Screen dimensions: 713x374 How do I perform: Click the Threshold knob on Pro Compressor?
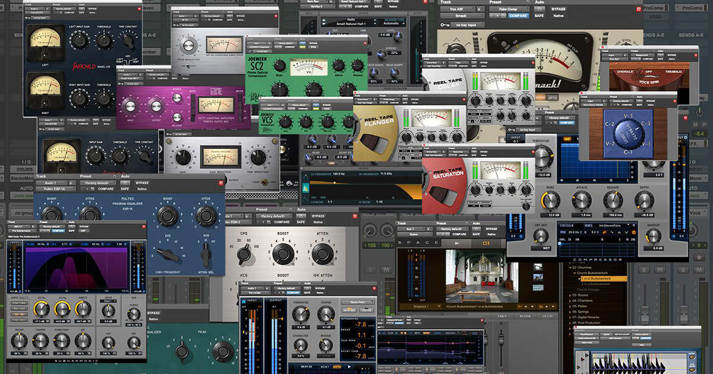pyautogui.click(x=542, y=158)
